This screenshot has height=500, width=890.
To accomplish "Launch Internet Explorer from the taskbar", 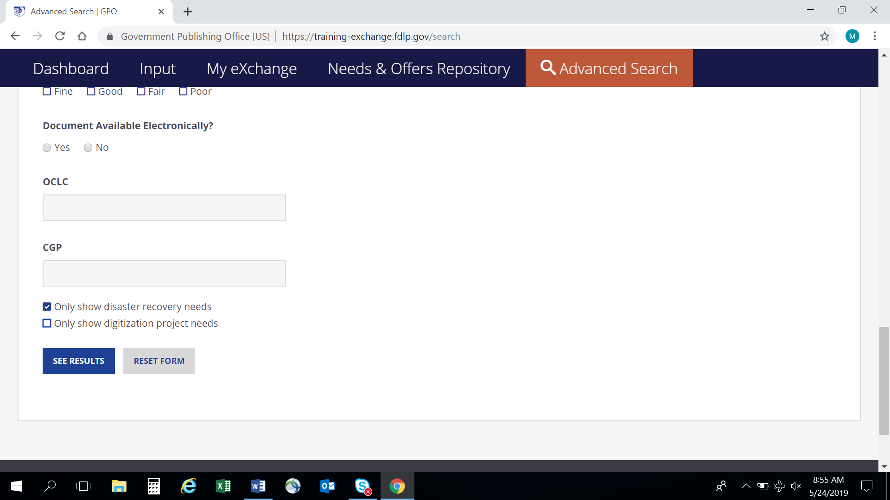I will [189, 486].
